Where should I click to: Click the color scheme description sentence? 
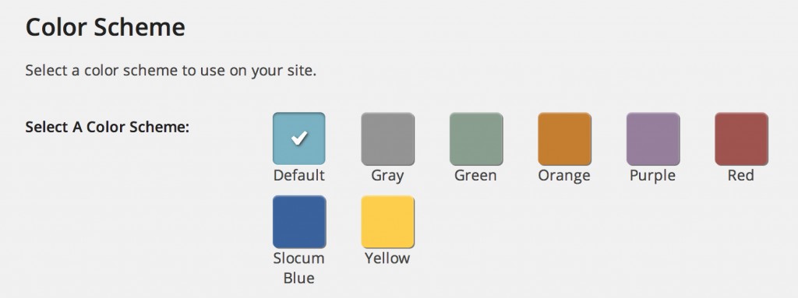[171, 71]
